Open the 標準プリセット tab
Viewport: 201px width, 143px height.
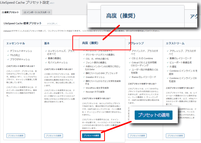tap(10, 12)
